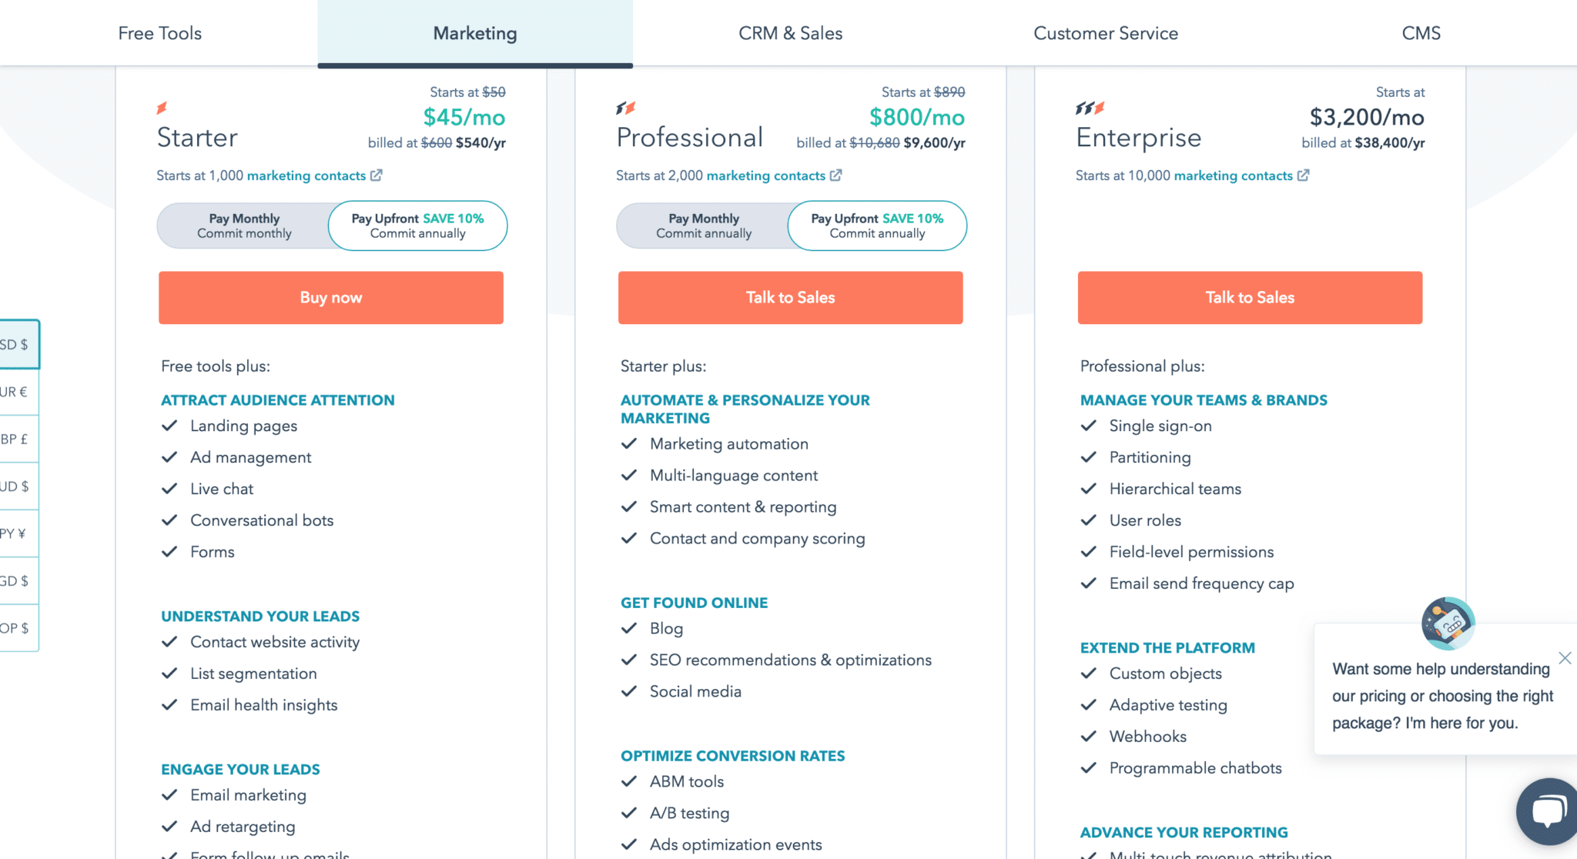Viewport: 1577px width, 859px height.
Task: Close the pricing help chat popup
Action: pyautogui.click(x=1565, y=658)
